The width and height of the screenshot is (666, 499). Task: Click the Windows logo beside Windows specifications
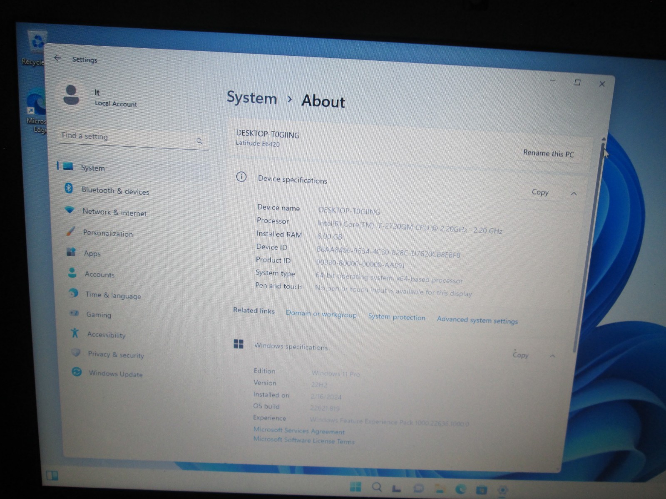point(239,344)
